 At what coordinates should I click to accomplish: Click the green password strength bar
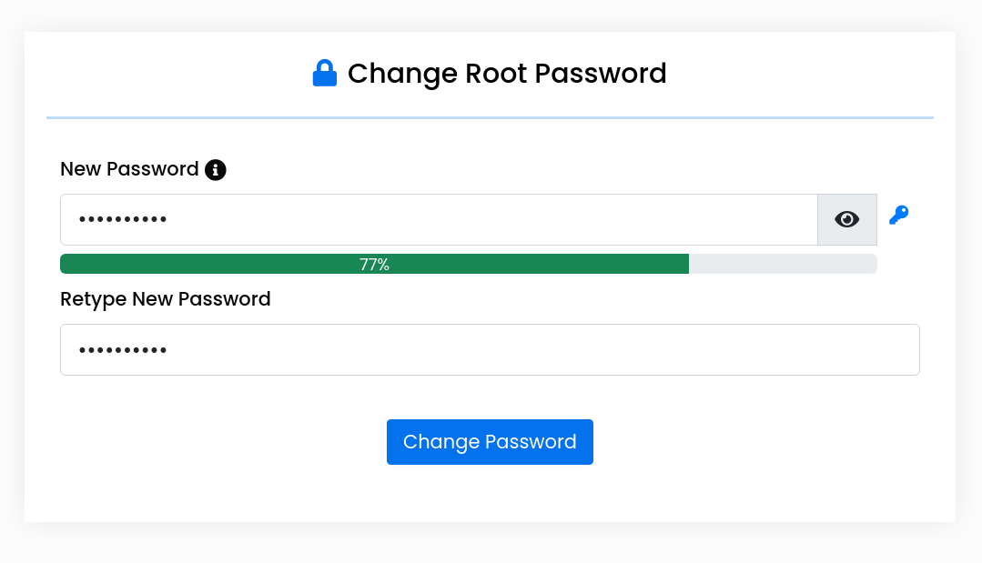228,264
